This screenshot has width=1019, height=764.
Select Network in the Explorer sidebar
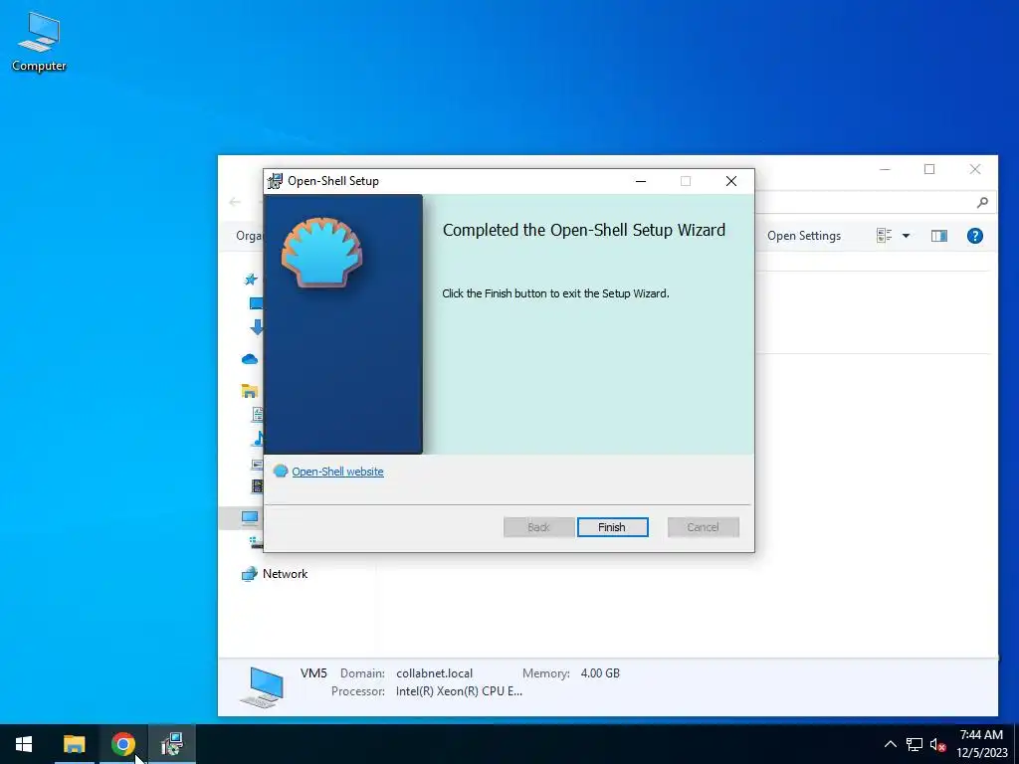(x=286, y=574)
